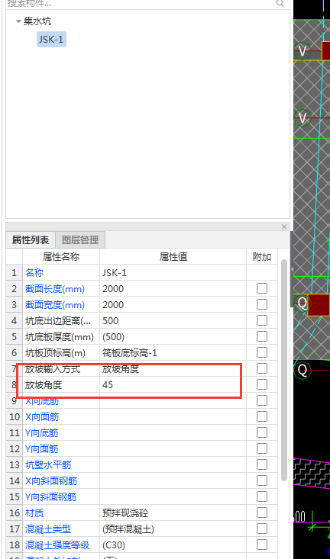Click the search magnifier icon
Screen dimensions: 330x559
280,3
